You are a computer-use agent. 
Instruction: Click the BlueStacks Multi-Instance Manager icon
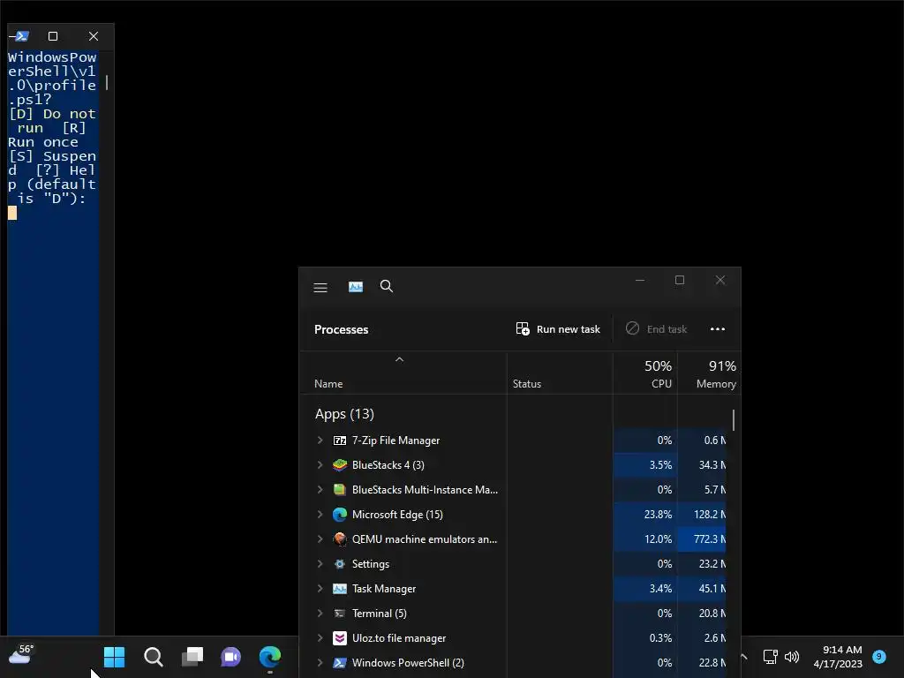340,489
